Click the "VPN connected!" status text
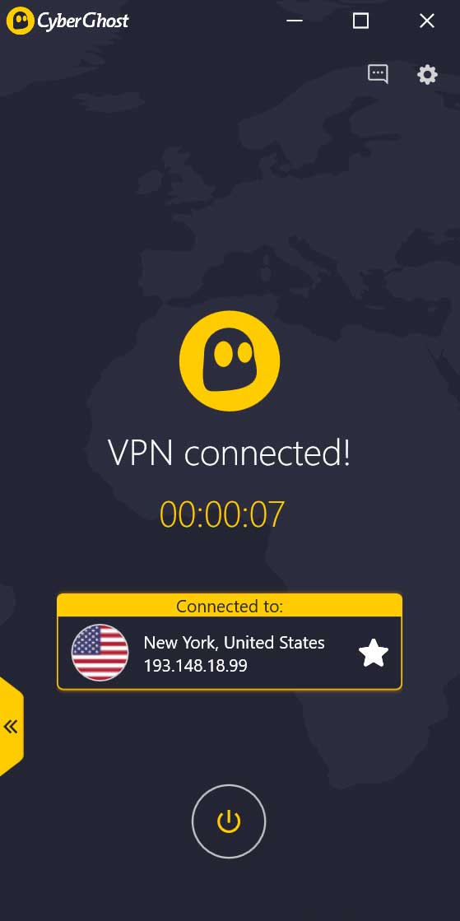This screenshot has height=921, width=460. (229, 453)
